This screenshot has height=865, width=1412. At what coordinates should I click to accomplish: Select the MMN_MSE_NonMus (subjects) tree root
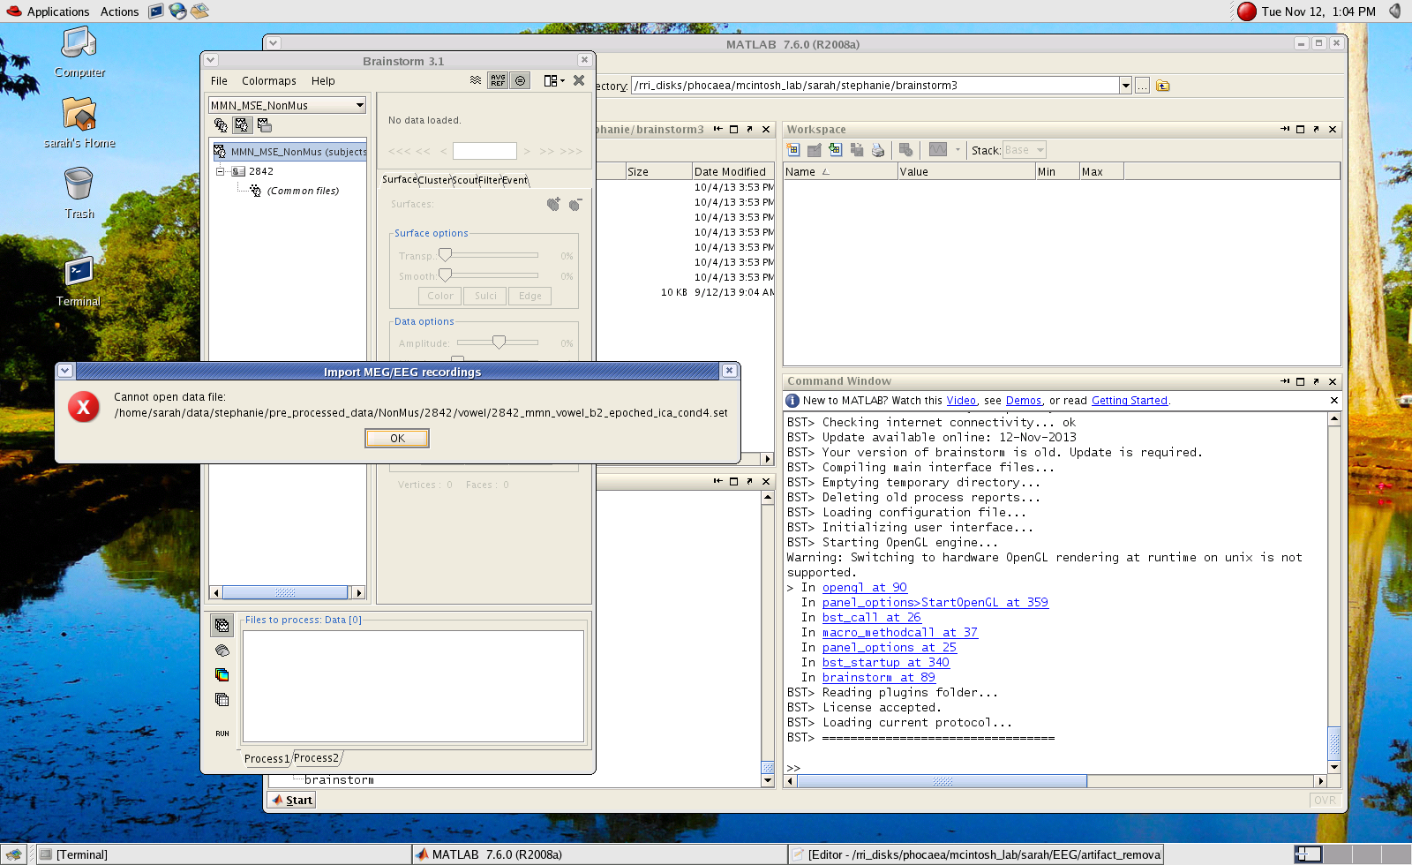(x=291, y=152)
